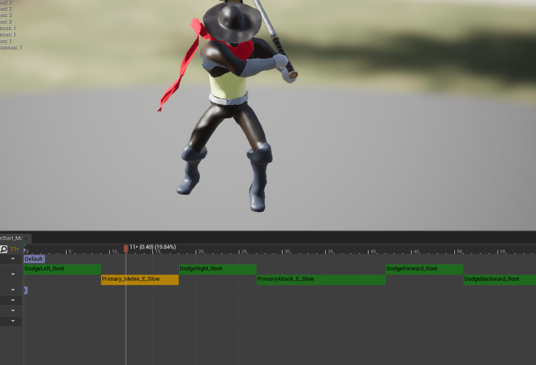Select the orange Primary_Melee_E_Slow segment
This screenshot has height=365, width=536.
tap(140, 280)
